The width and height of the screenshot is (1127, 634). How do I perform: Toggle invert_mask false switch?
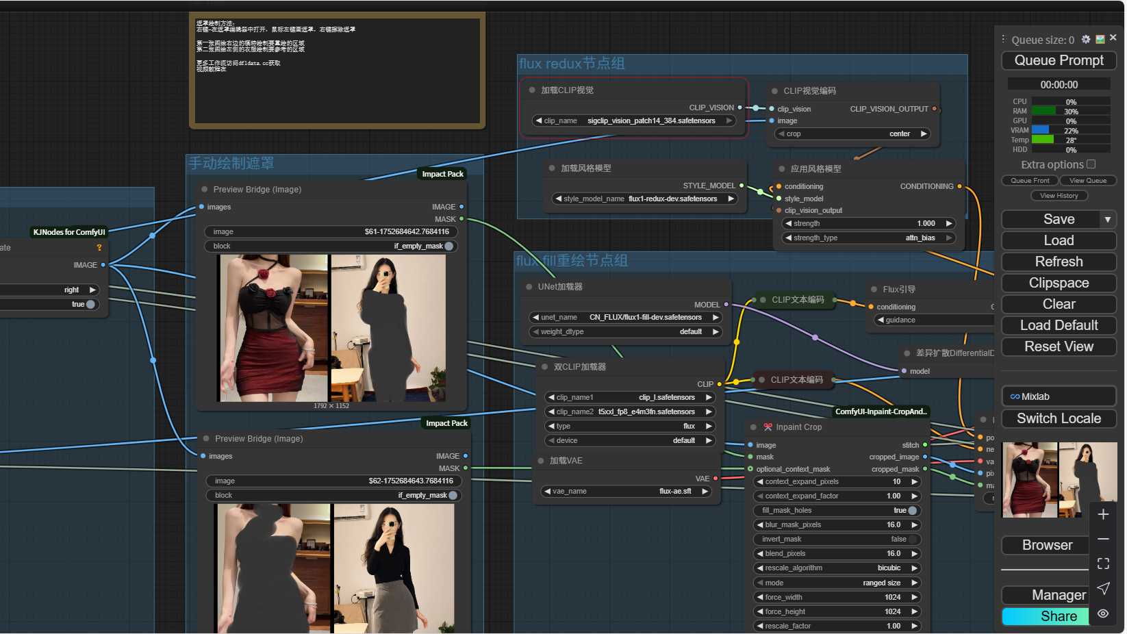[x=912, y=539]
